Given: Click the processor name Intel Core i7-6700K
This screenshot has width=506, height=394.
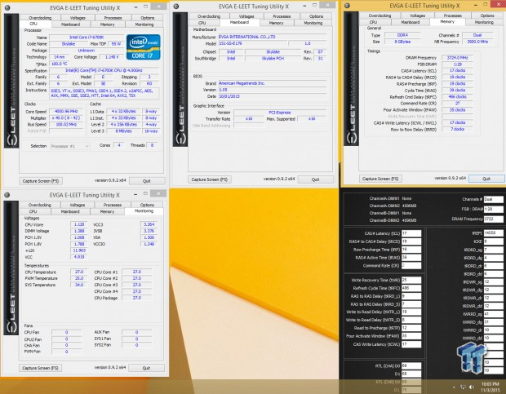Looking at the screenshot, I should point(87,38).
